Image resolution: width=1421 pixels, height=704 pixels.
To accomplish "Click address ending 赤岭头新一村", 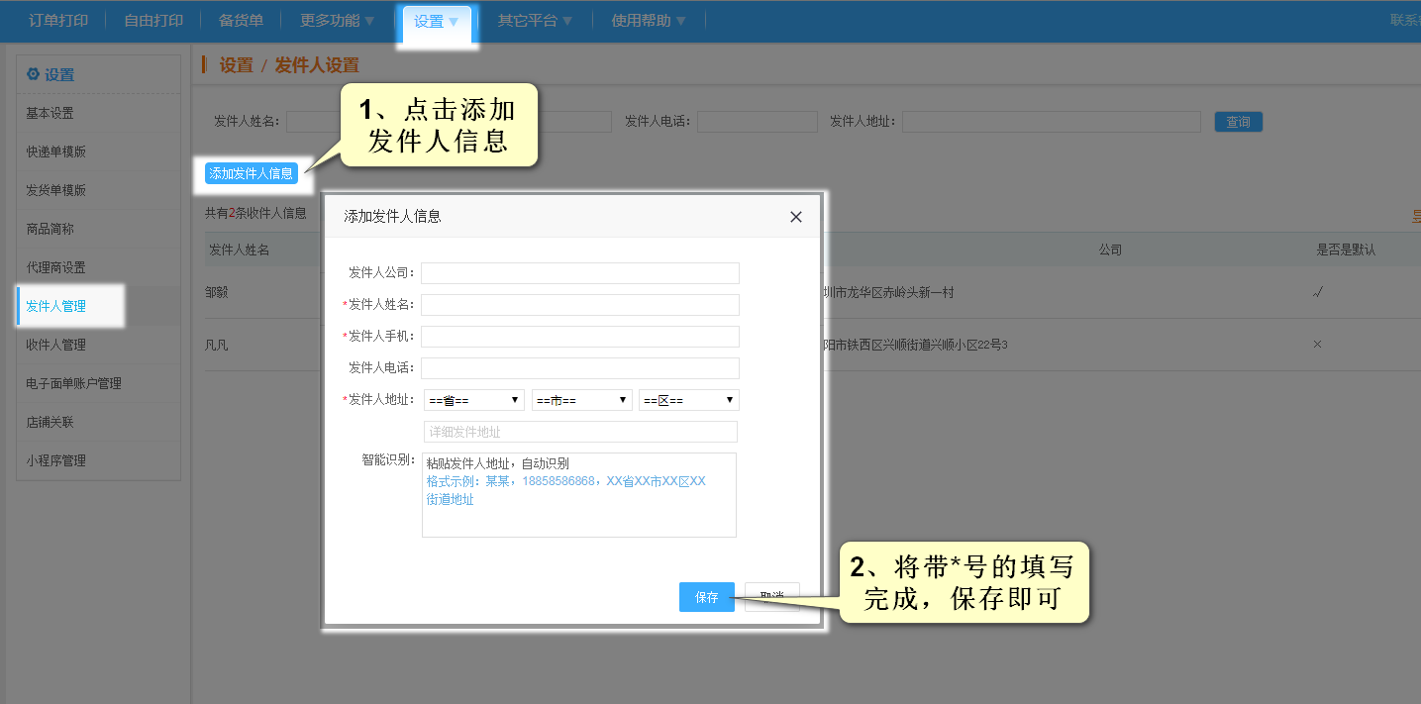I will [889, 293].
